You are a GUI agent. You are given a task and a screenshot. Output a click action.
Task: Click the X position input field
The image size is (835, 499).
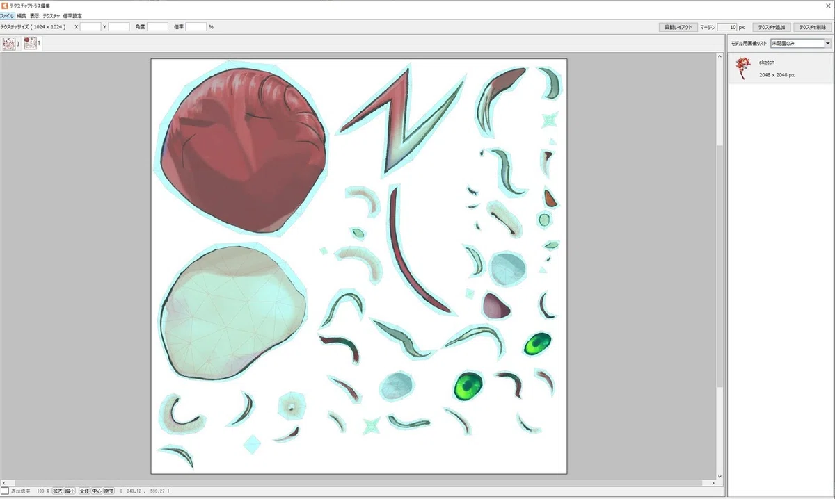pyautogui.click(x=90, y=27)
